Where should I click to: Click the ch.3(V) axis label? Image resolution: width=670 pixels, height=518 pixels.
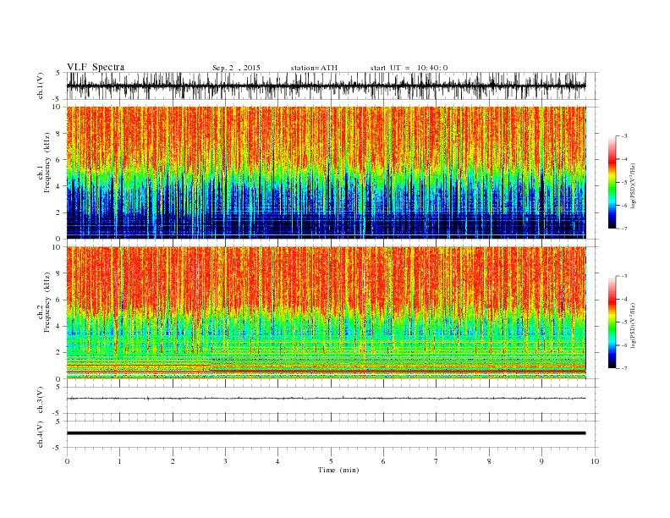[x=41, y=400]
